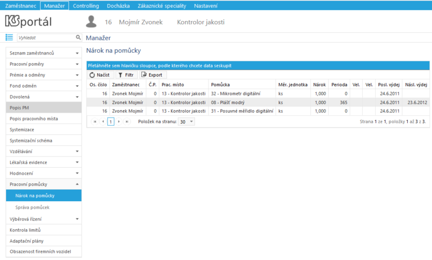
Task: Click the Vyhledat search field
Action: (x=46, y=38)
